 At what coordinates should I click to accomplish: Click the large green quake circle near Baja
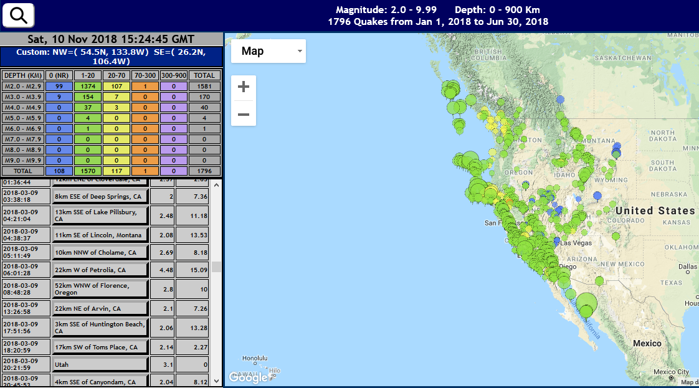point(586,304)
